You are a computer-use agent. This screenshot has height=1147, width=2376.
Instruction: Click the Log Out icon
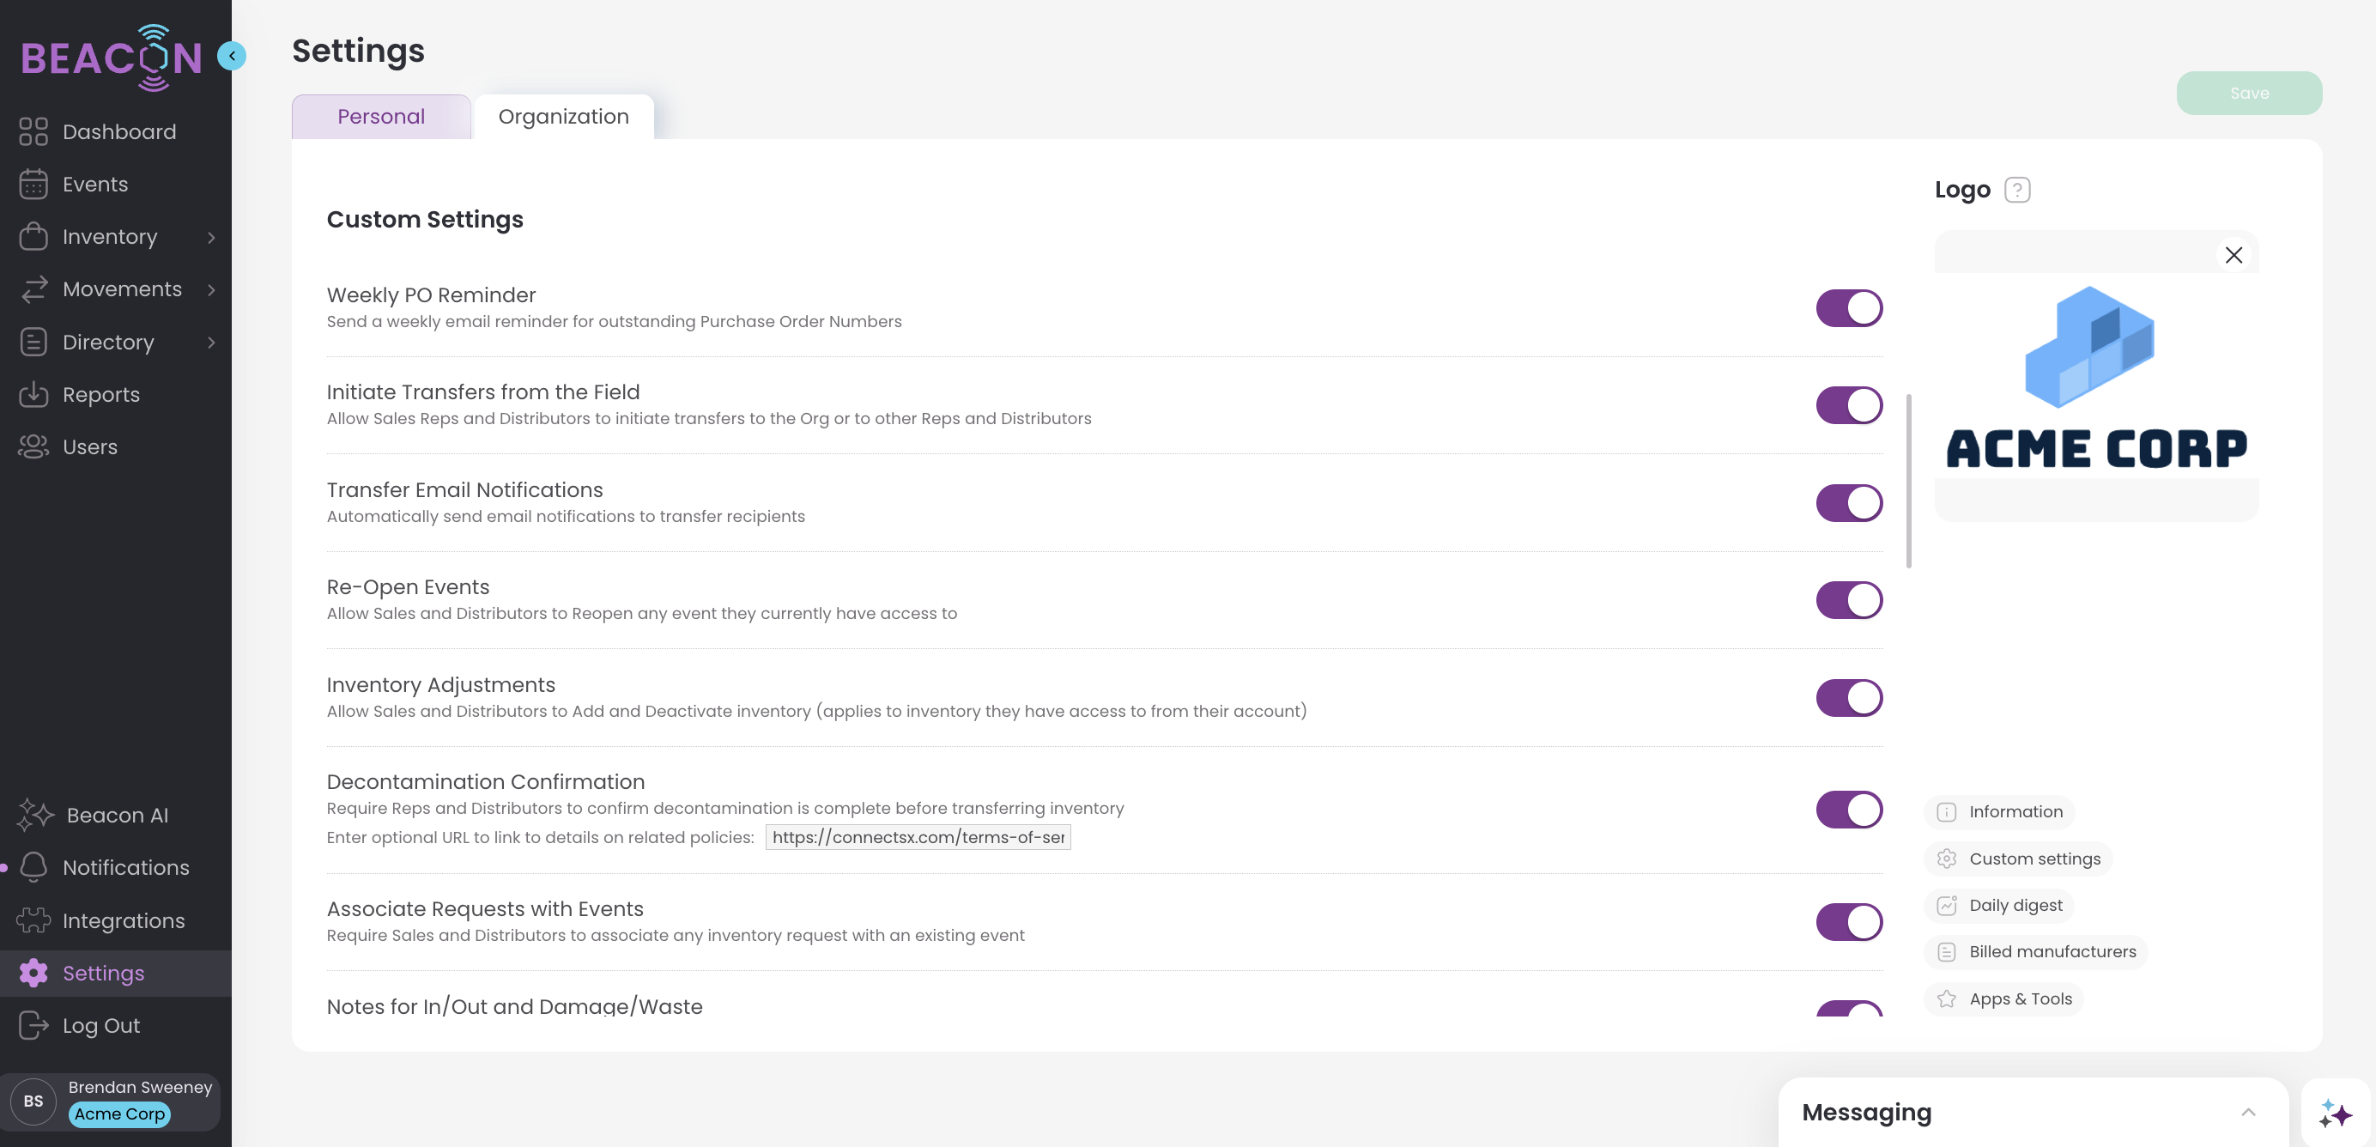tap(33, 1025)
